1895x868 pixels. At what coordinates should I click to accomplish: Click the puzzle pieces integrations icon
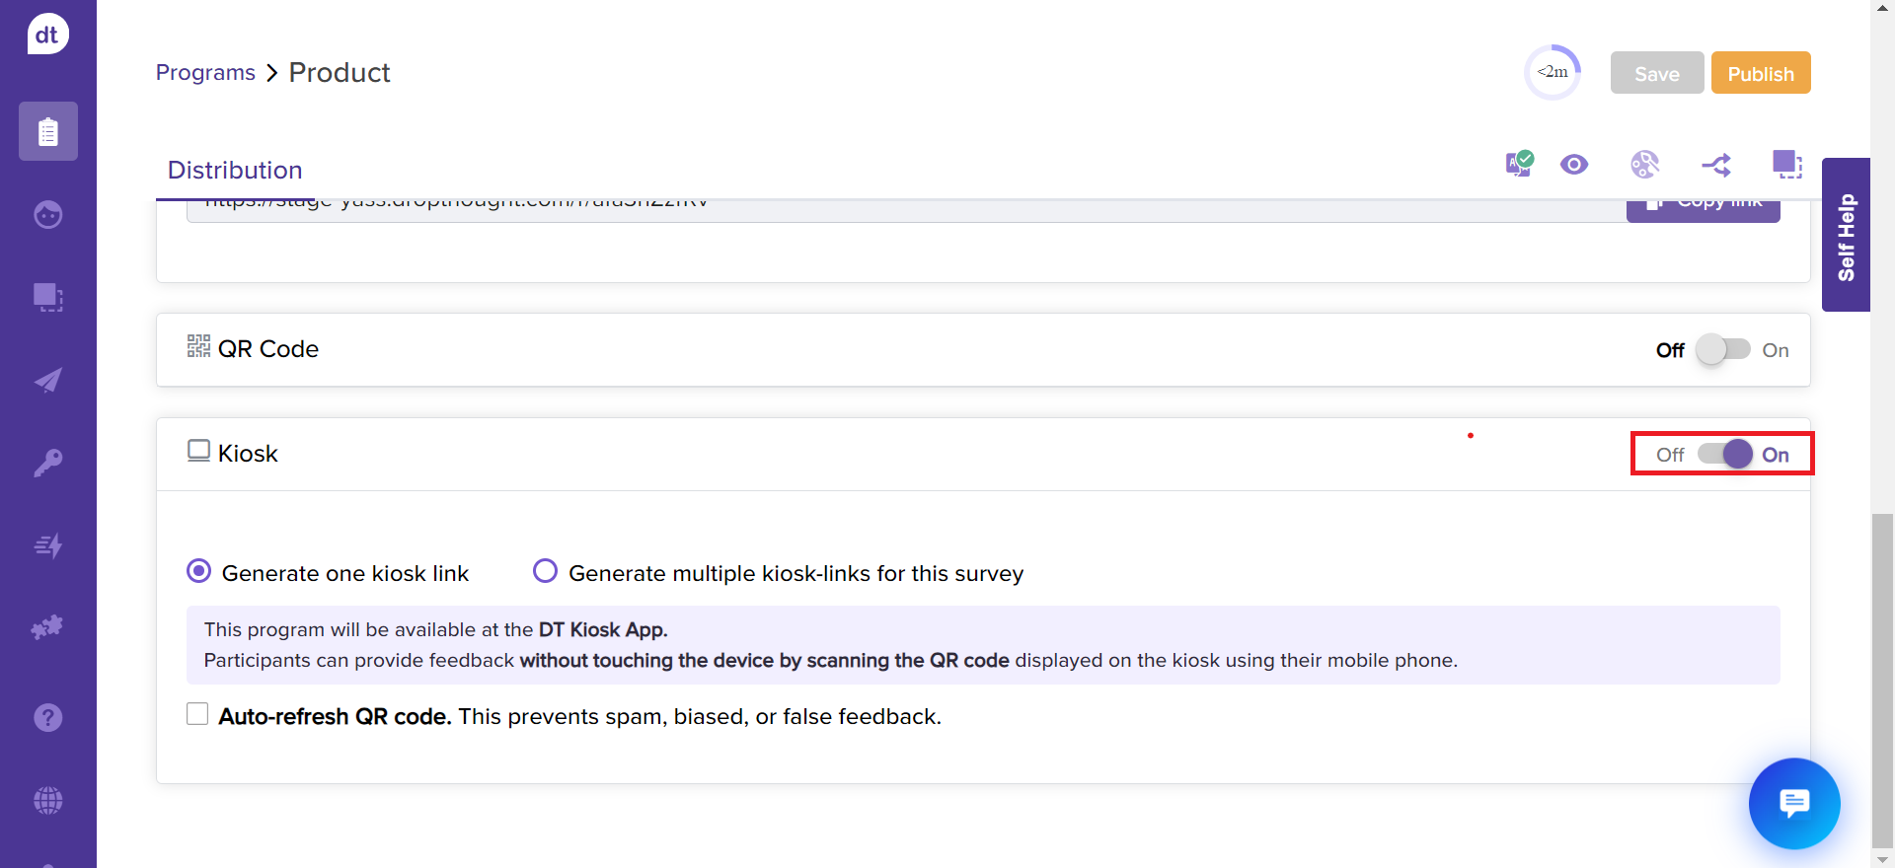click(x=47, y=627)
